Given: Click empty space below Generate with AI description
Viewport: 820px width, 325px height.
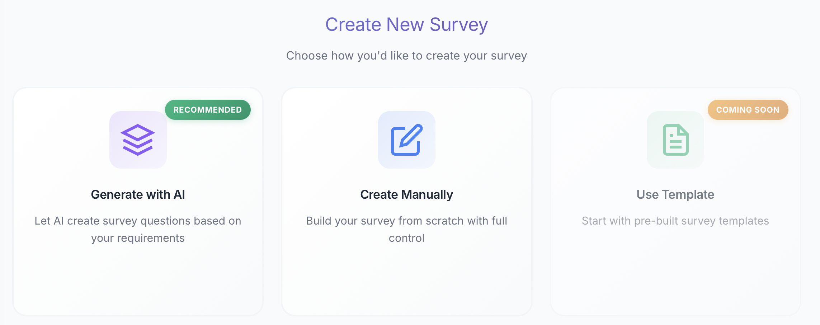Looking at the screenshot, I should pyautogui.click(x=138, y=280).
